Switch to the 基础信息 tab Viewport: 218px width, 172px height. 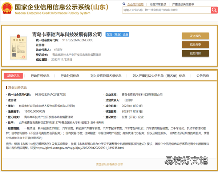[x=13, y=76]
